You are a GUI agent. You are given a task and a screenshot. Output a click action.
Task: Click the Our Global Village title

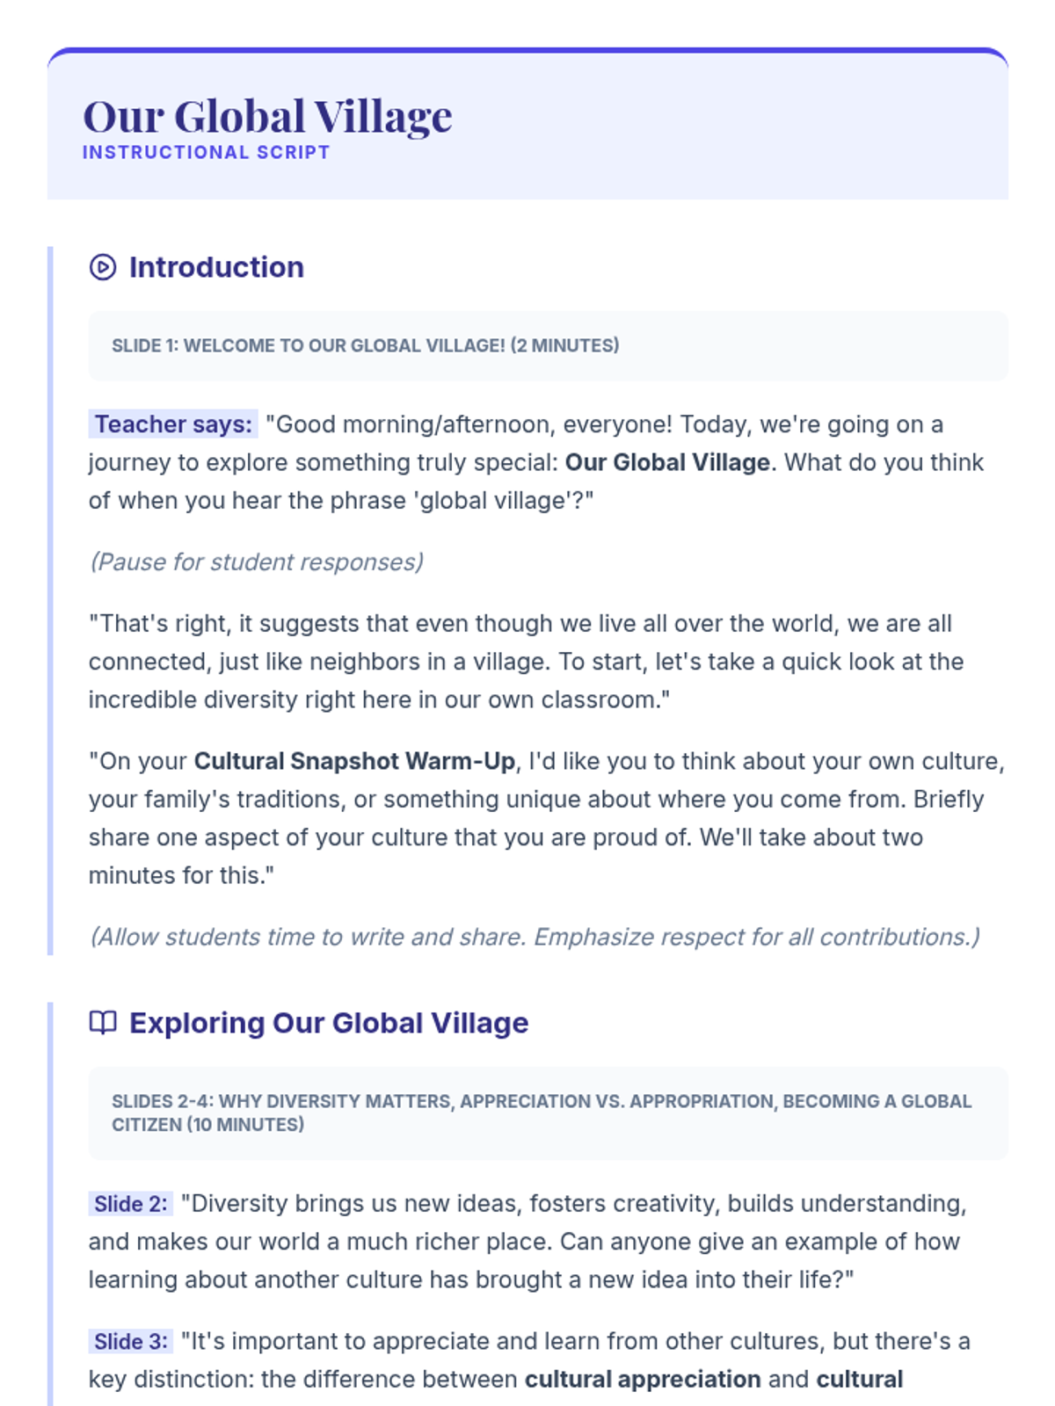click(x=267, y=116)
